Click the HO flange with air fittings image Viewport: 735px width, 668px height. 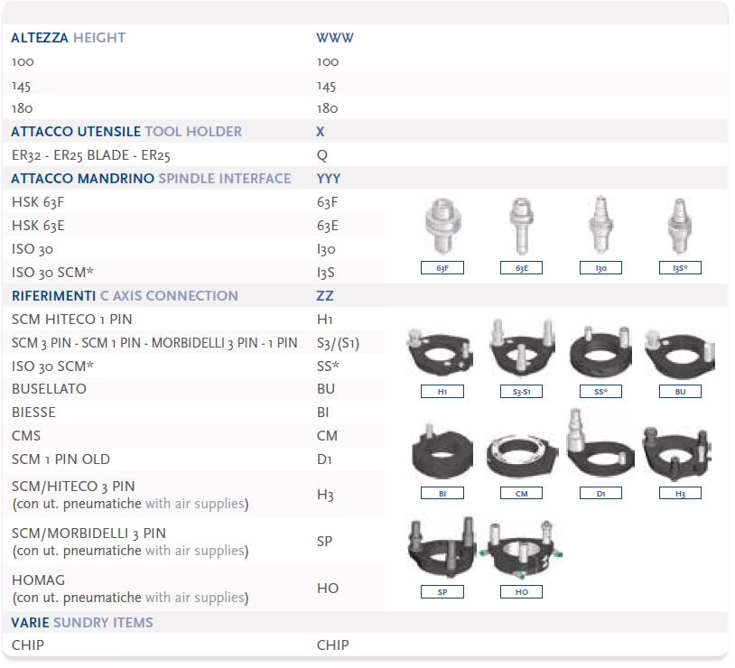tap(521, 552)
